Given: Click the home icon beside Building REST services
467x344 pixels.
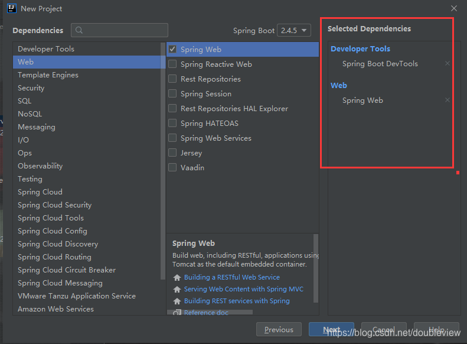Looking at the screenshot, I should 177,301.
